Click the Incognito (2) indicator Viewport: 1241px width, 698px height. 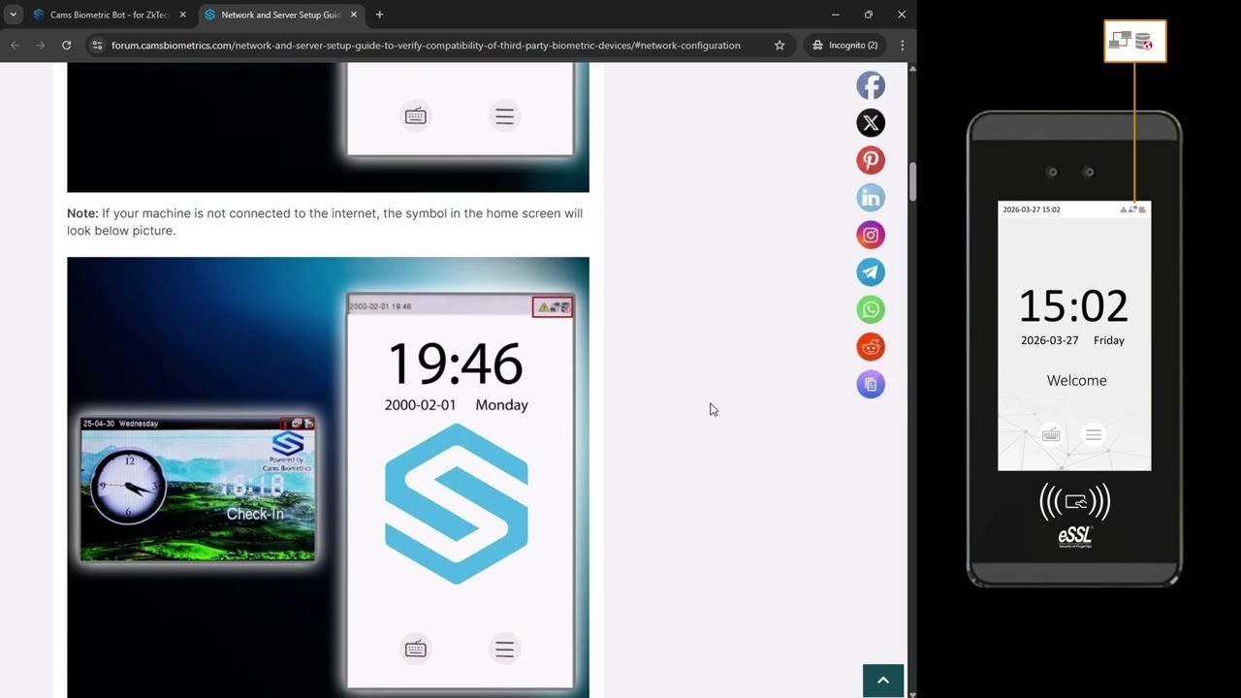[x=845, y=45]
